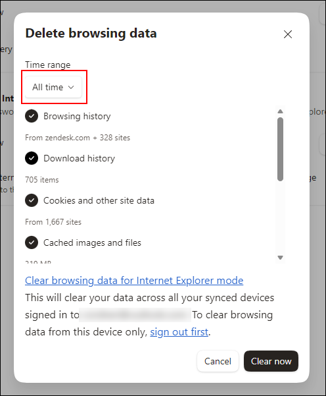Screen dimensions: 326x396
Task: Click the list scrollbar thumb
Action: [280, 149]
